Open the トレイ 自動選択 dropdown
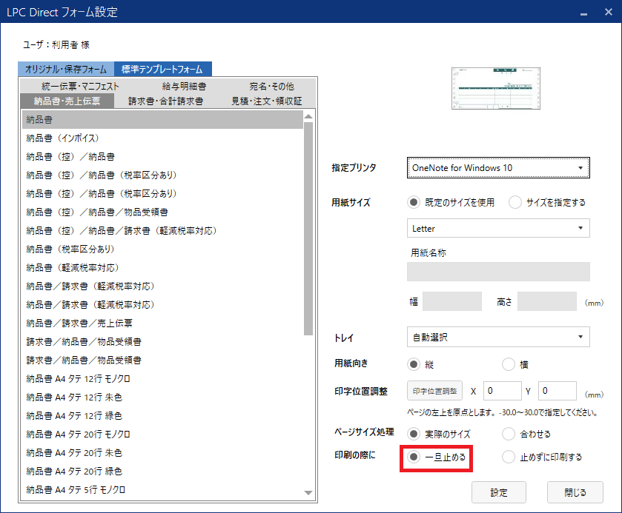Viewport: 622px width, 513px height. click(498, 338)
